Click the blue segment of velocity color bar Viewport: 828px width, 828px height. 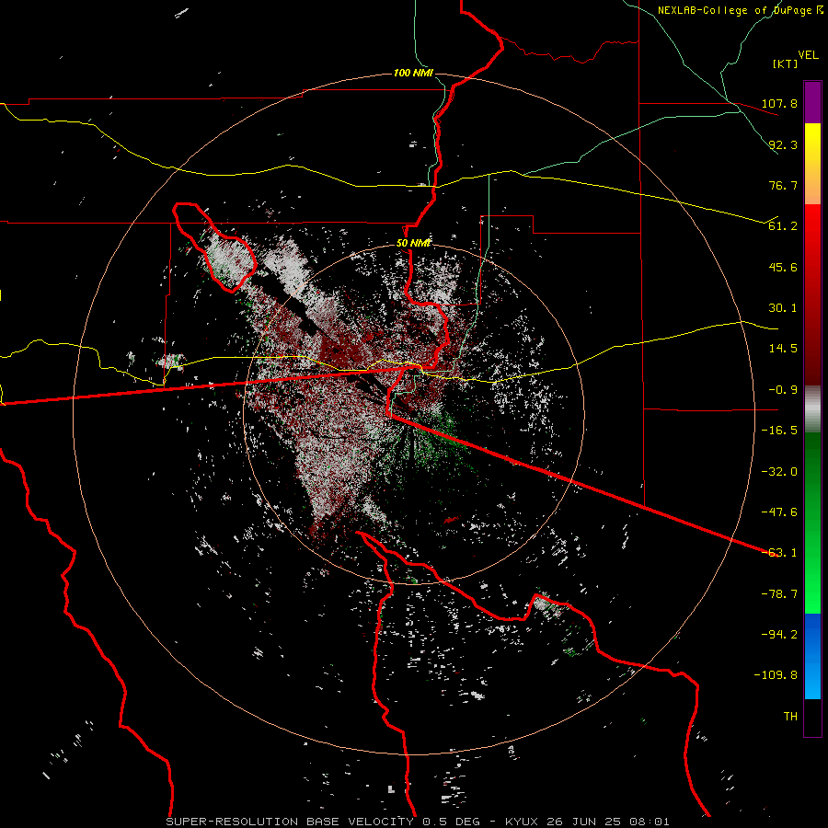point(812,656)
